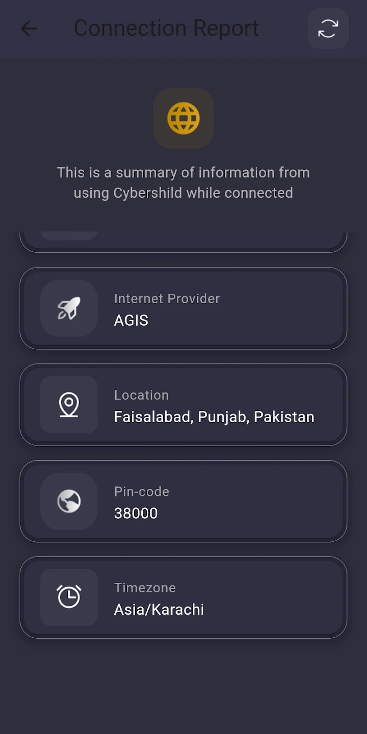Click the partially visible icon above Internet Provider card
The height and width of the screenshot is (734, 367).
pyautogui.click(x=69, y=232)
